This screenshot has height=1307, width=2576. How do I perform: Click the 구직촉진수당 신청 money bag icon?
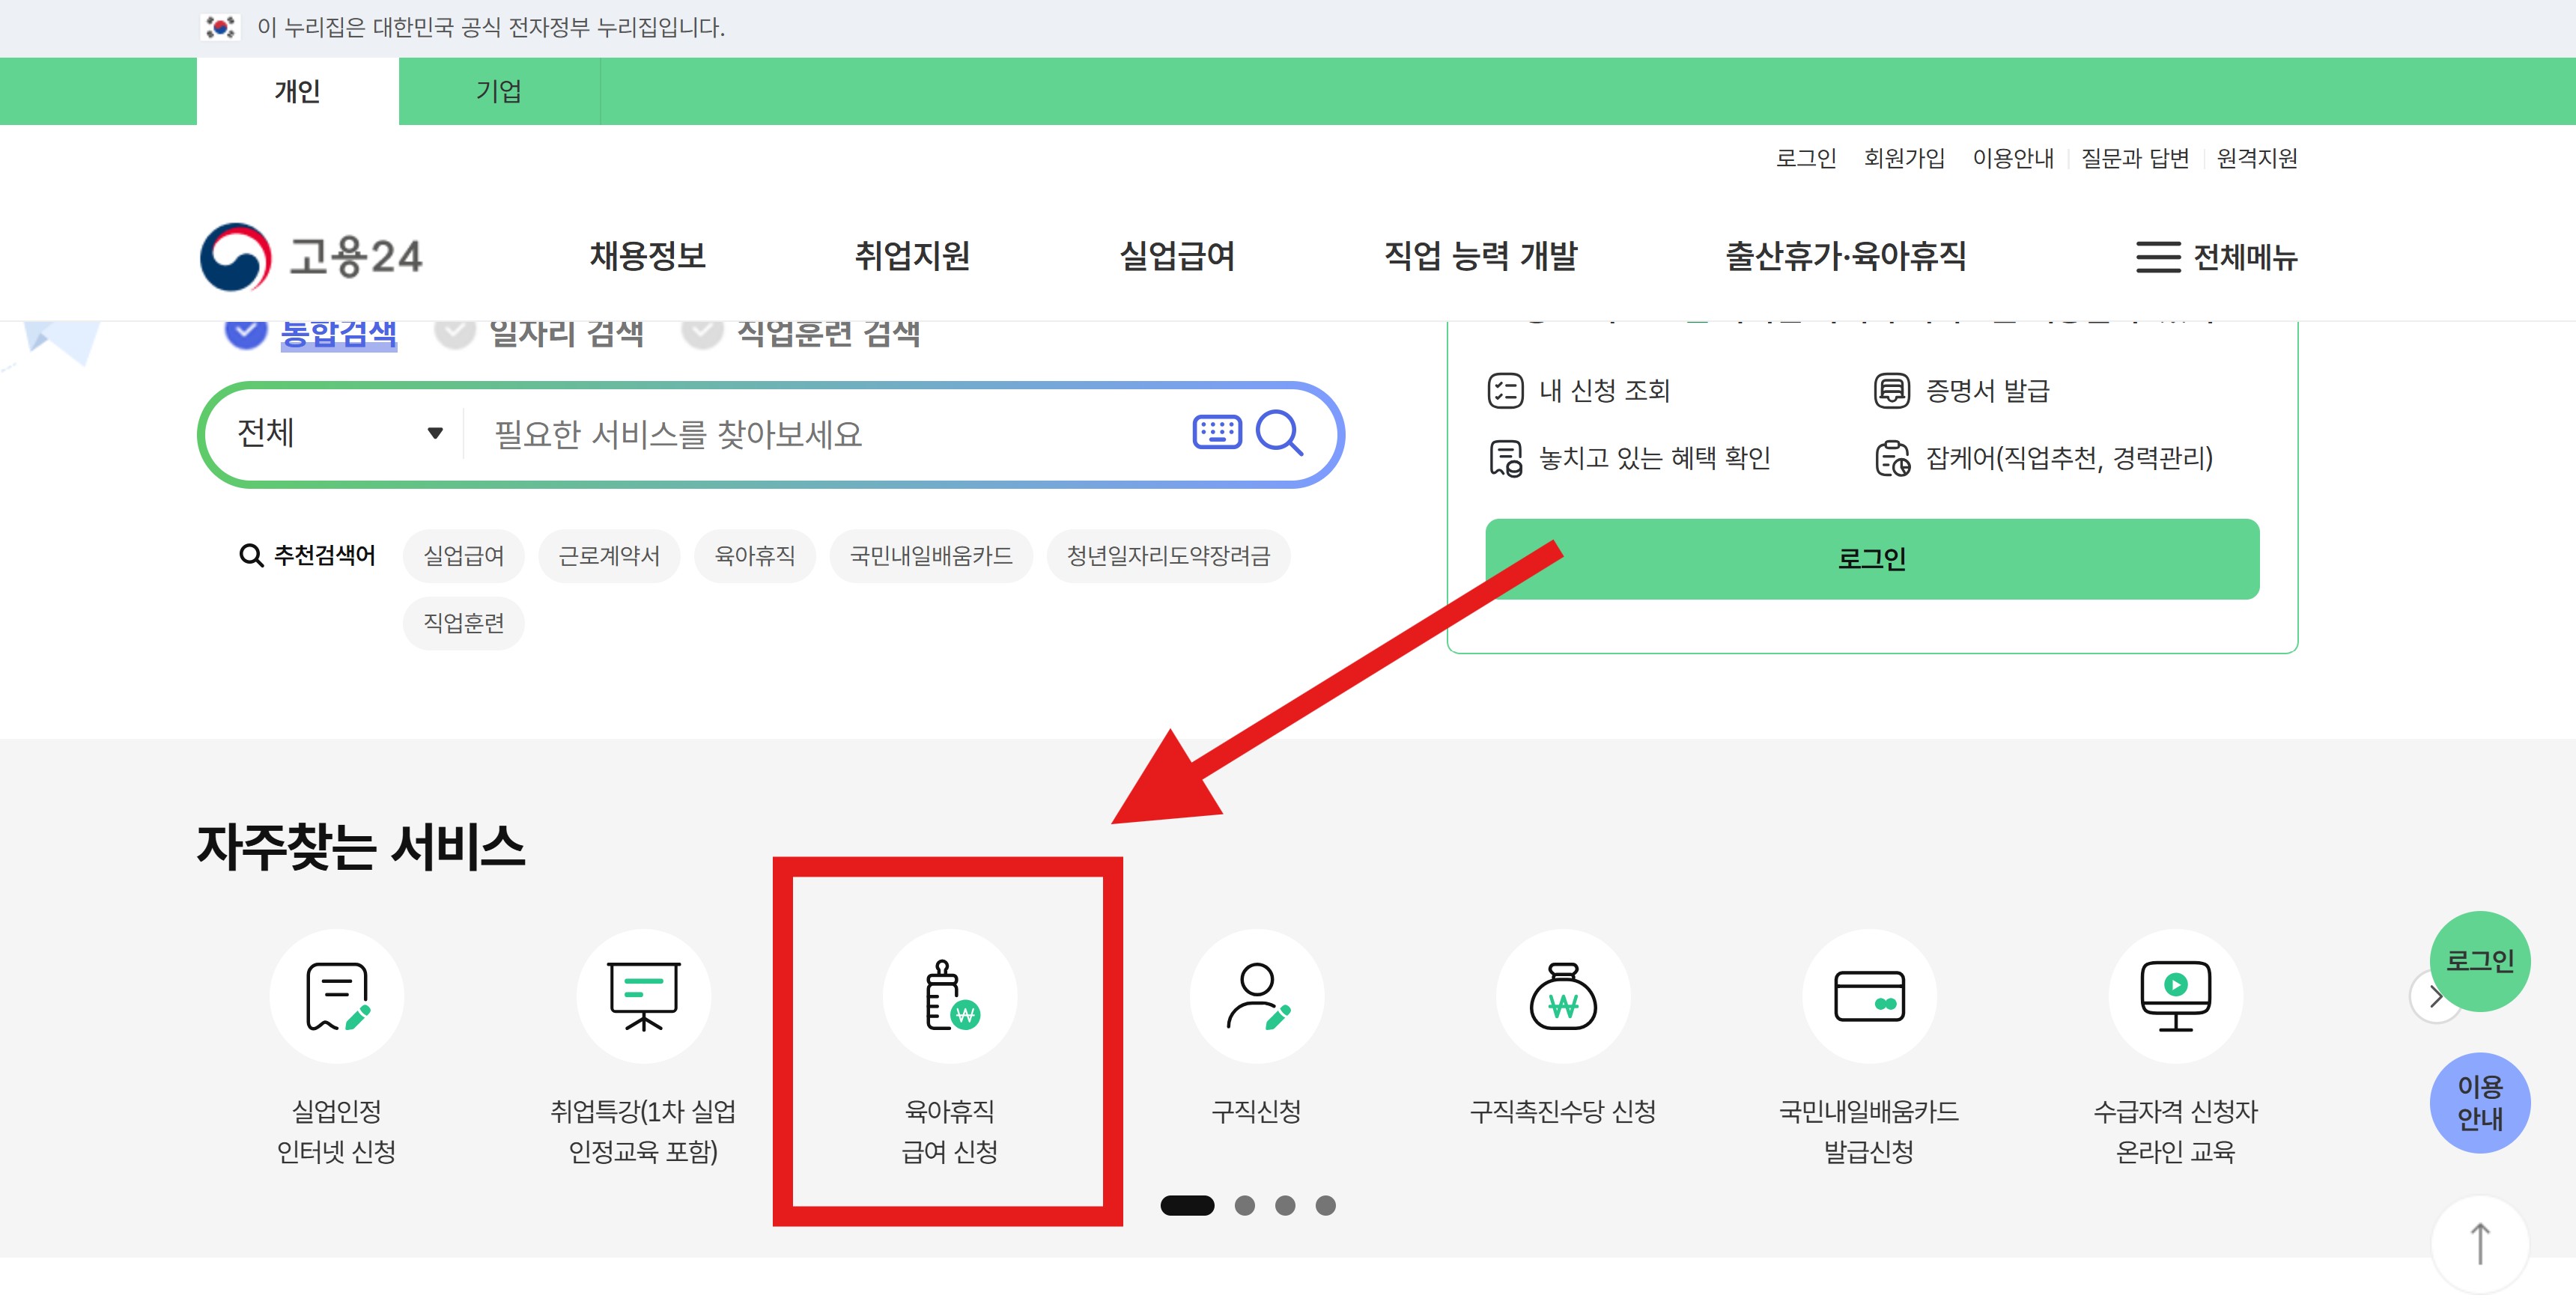1563,996
